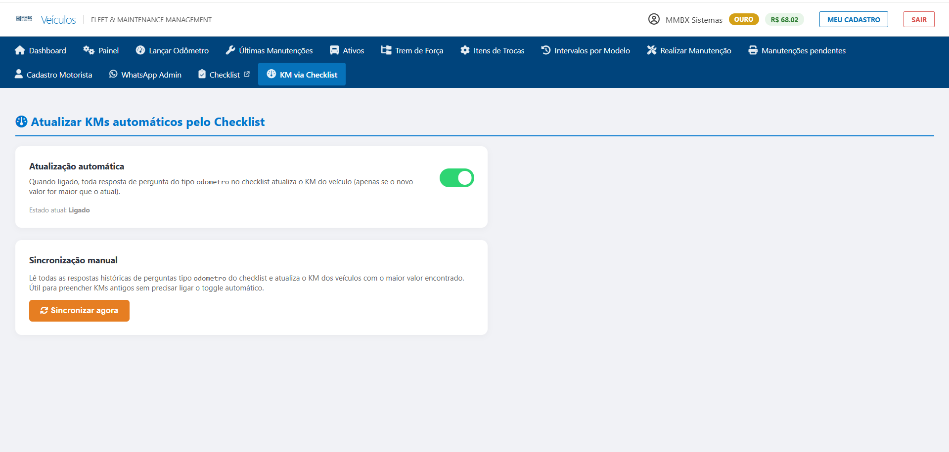
Task: Click the Checklist clipboard icon
Action: 202,74
